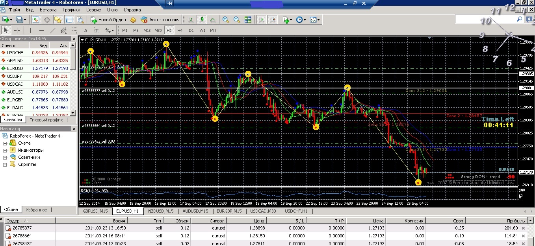Screen dimensions: 535x246
Task: Open the Графики menu
Action: [x=71, y=9]
